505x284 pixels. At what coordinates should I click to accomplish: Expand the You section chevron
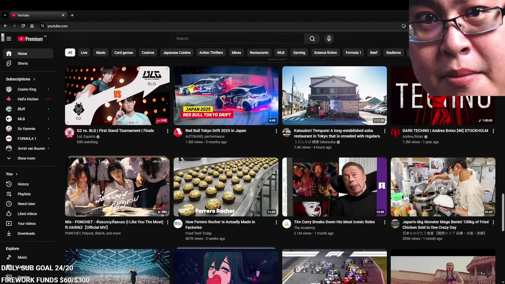tap(17, 174)
